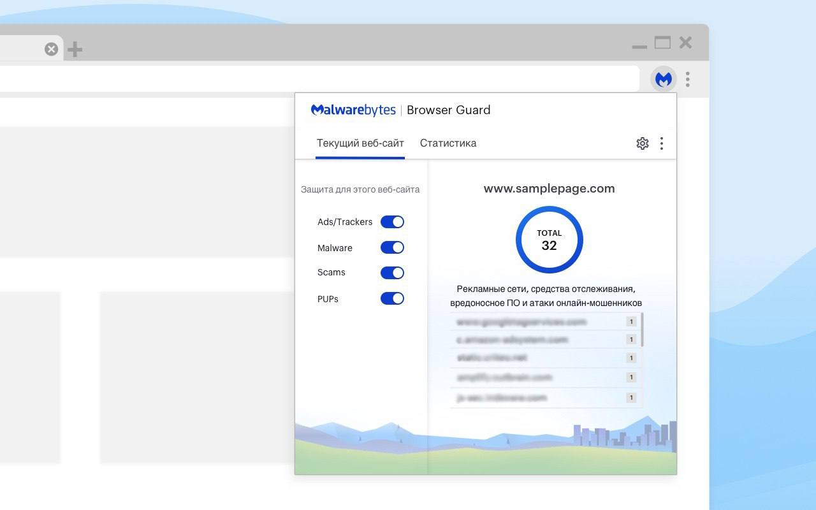Disable the Ads/Trackers protection toggle

[x=392, y=222]
